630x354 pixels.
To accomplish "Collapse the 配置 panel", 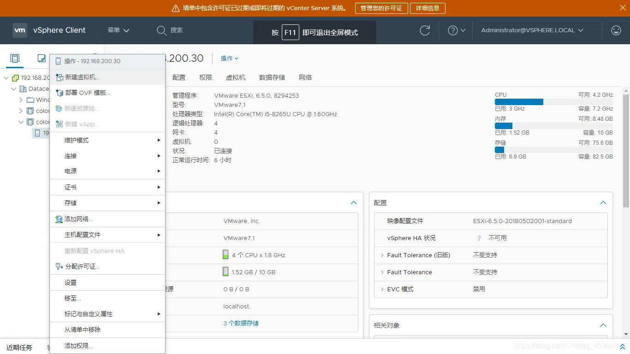I will [x=603, y=203].
